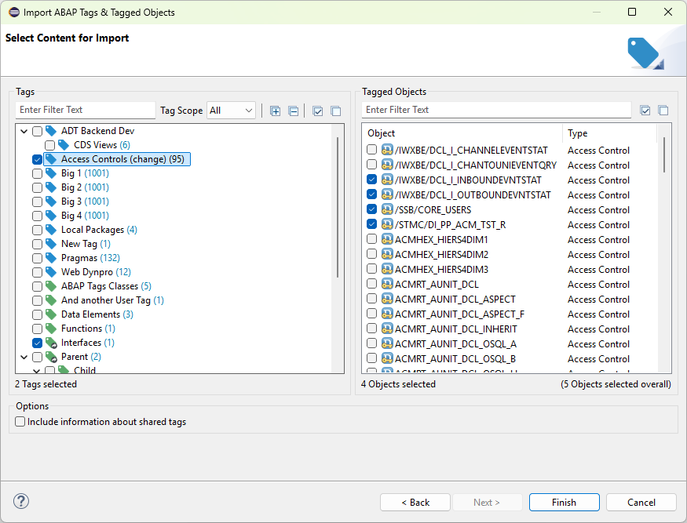Click the Functions green tag icon
This screenshot has height=523, width=687.
coord(51,329)
